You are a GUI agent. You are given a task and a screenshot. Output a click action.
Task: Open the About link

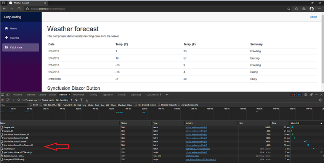(x=313, y=17)
